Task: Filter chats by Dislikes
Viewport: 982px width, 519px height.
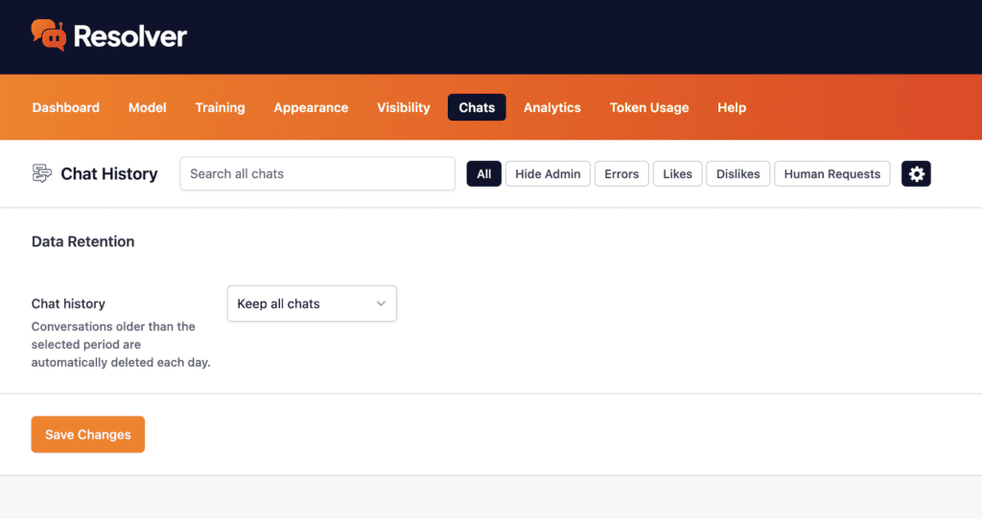Action: 737,174
